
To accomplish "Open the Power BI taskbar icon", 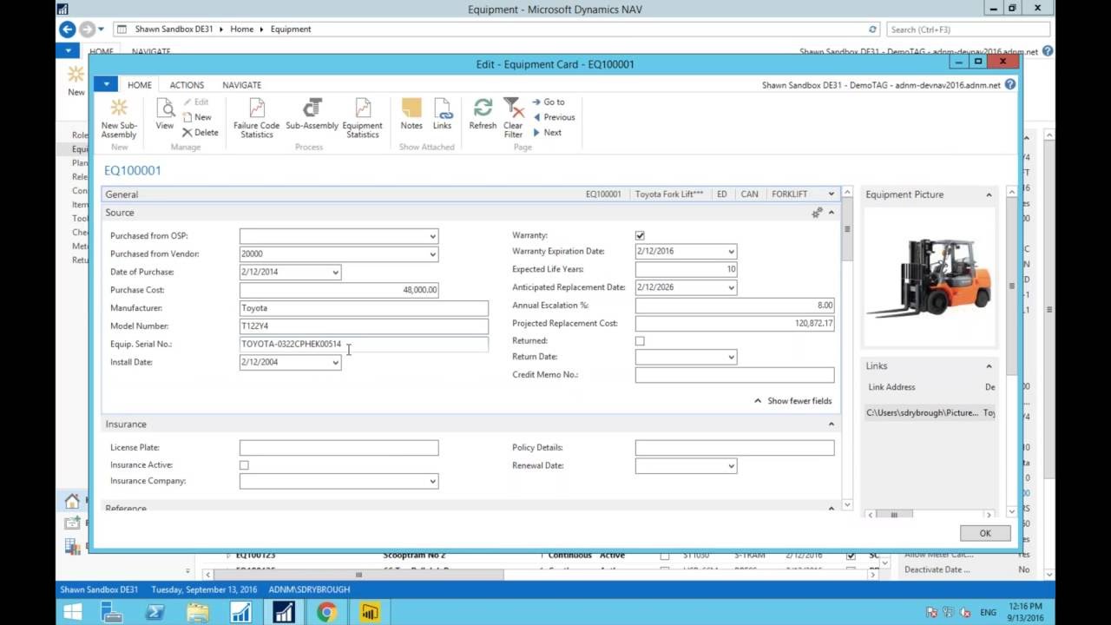I will [x=369, y=612].
